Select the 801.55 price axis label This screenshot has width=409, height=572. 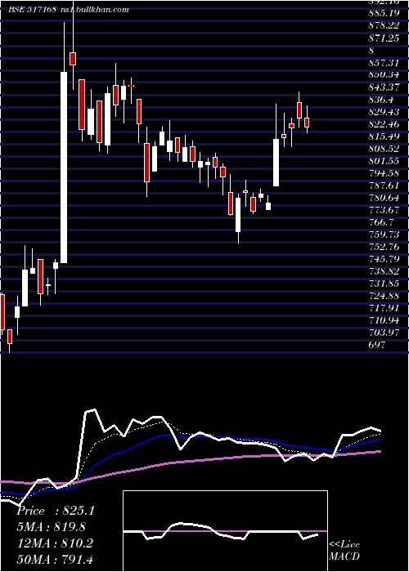(x=384, y=161)
